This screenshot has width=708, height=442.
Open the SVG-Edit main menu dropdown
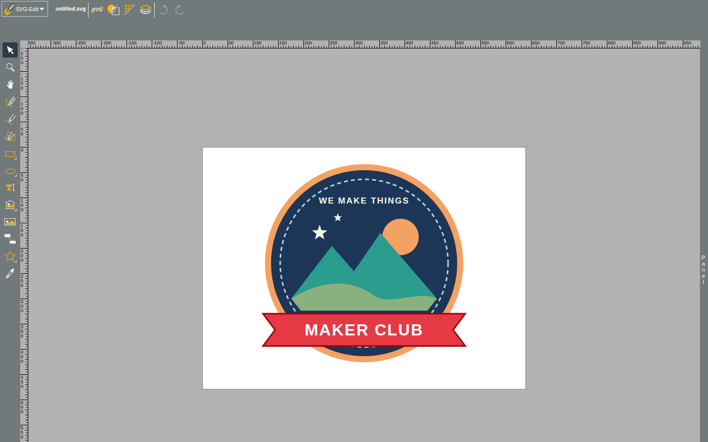pyautogui.click(x=25, y=9)
